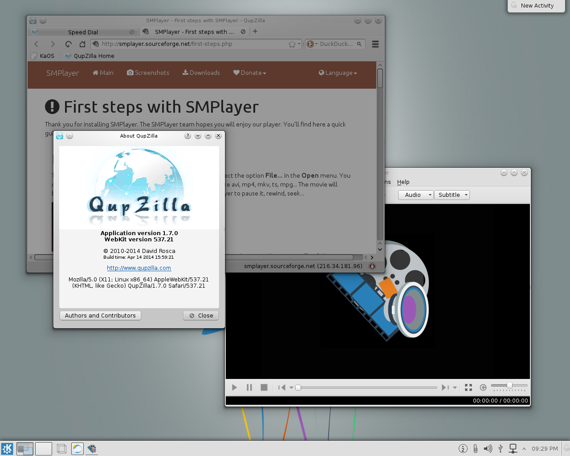
Task: Open the Audio dropdown in SMPlayer
Action: [x=415, y=195]
